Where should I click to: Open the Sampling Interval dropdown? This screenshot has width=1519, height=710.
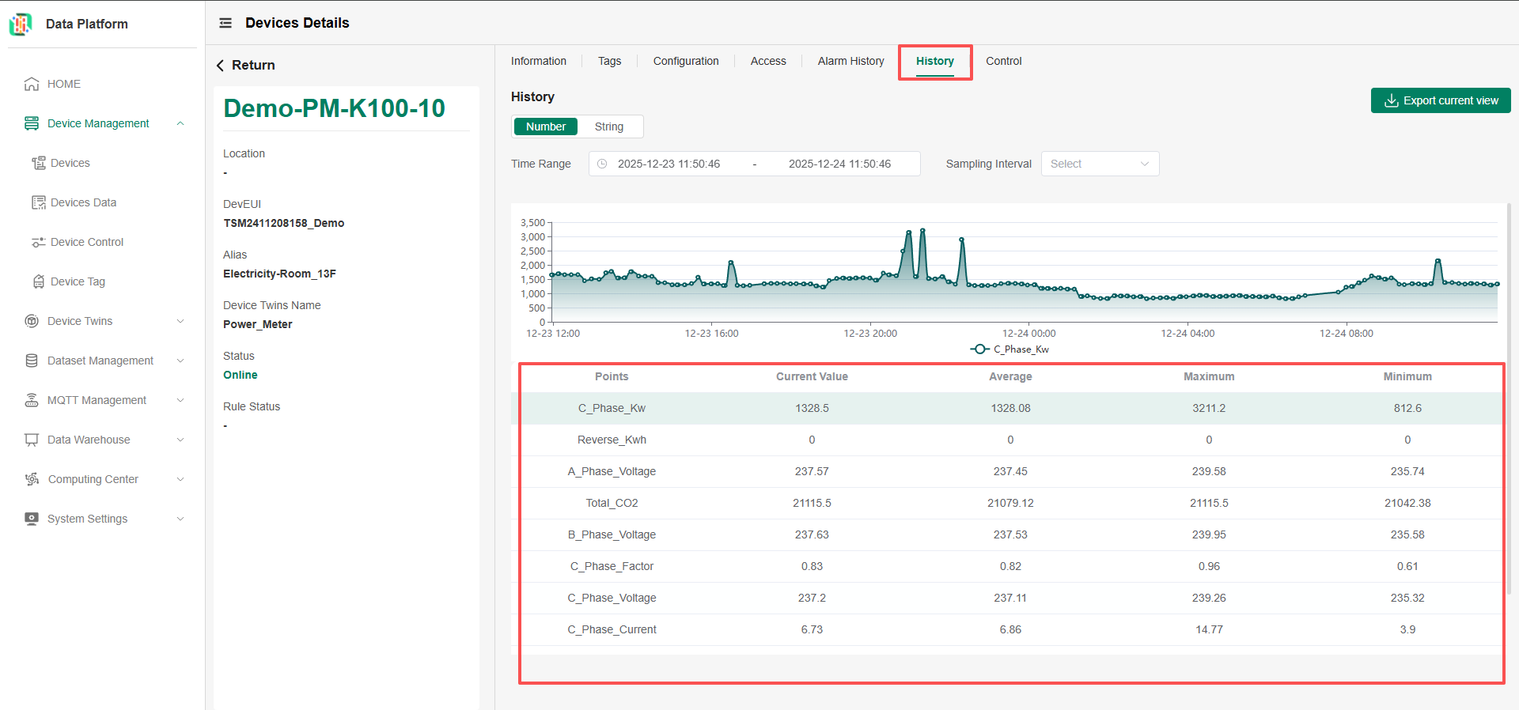click(1099, 164)
